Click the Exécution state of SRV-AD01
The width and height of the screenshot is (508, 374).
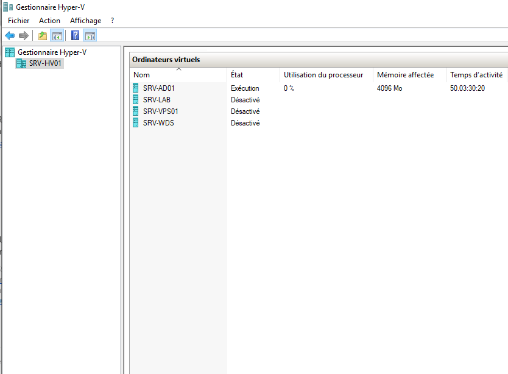(x=245, y=88)
